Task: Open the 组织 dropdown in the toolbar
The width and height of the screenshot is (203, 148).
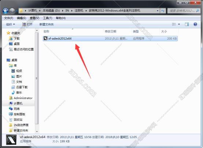Action: (11, 24)
